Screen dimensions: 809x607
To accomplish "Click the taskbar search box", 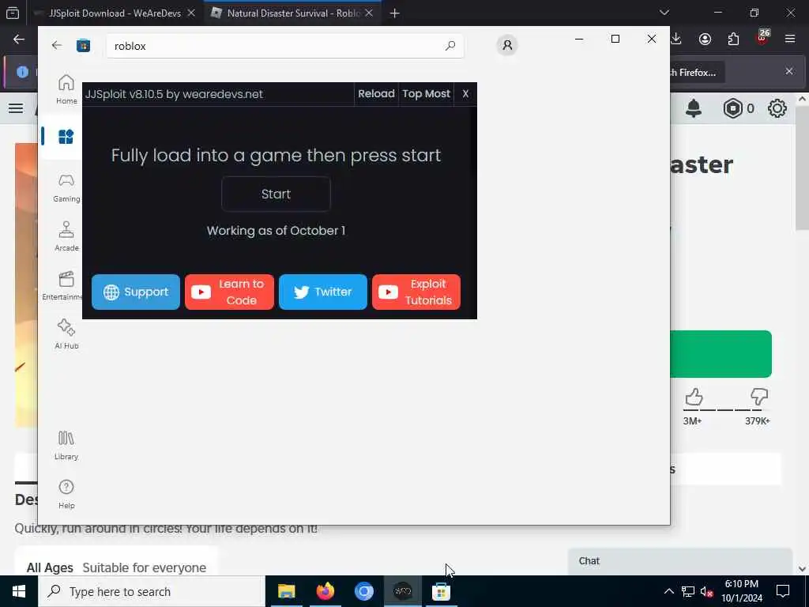I will [x=152, y=591].
